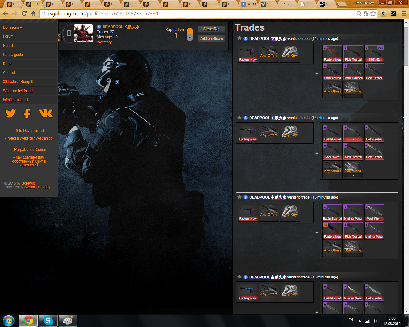Click the blue Steam icon beside the profile name
This screenshot has height=327, width=409.
click(99, 27)
